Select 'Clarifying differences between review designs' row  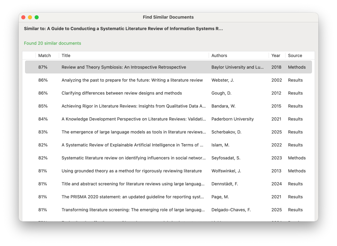[168, 93]
